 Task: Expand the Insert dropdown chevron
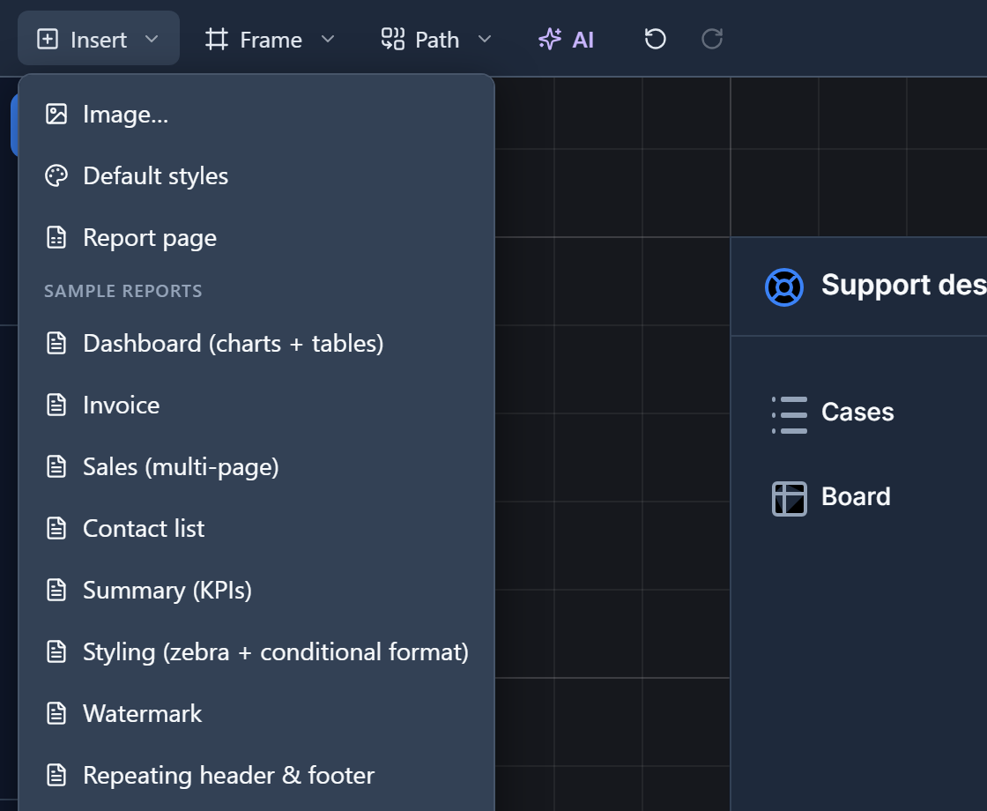152,39
